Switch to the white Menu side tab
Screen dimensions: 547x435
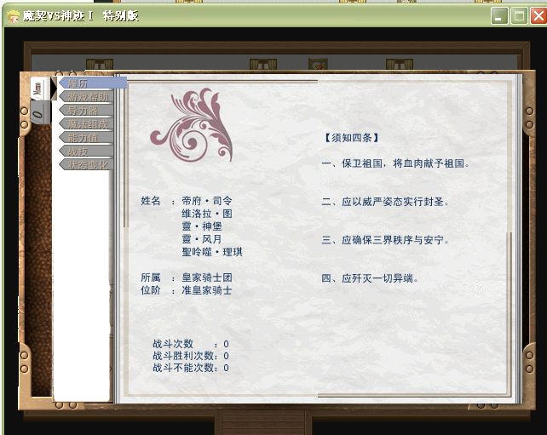[40, 89]
